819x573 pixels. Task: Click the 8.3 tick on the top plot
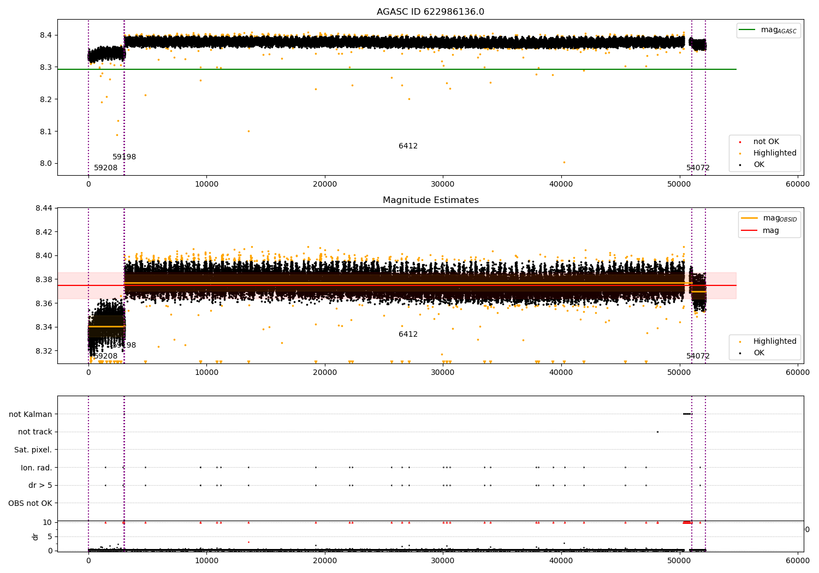pyautogui.click(x=45, y=67)
